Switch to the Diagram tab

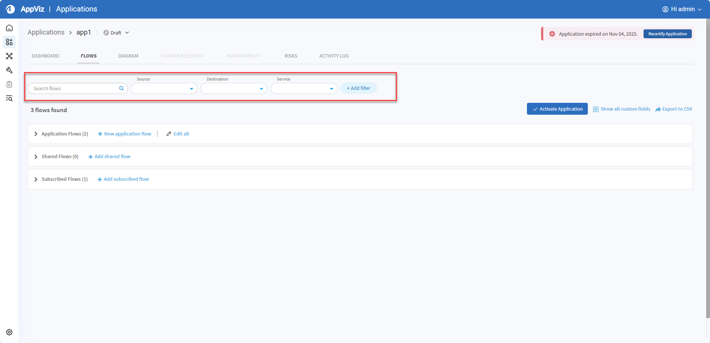point(128,56)
